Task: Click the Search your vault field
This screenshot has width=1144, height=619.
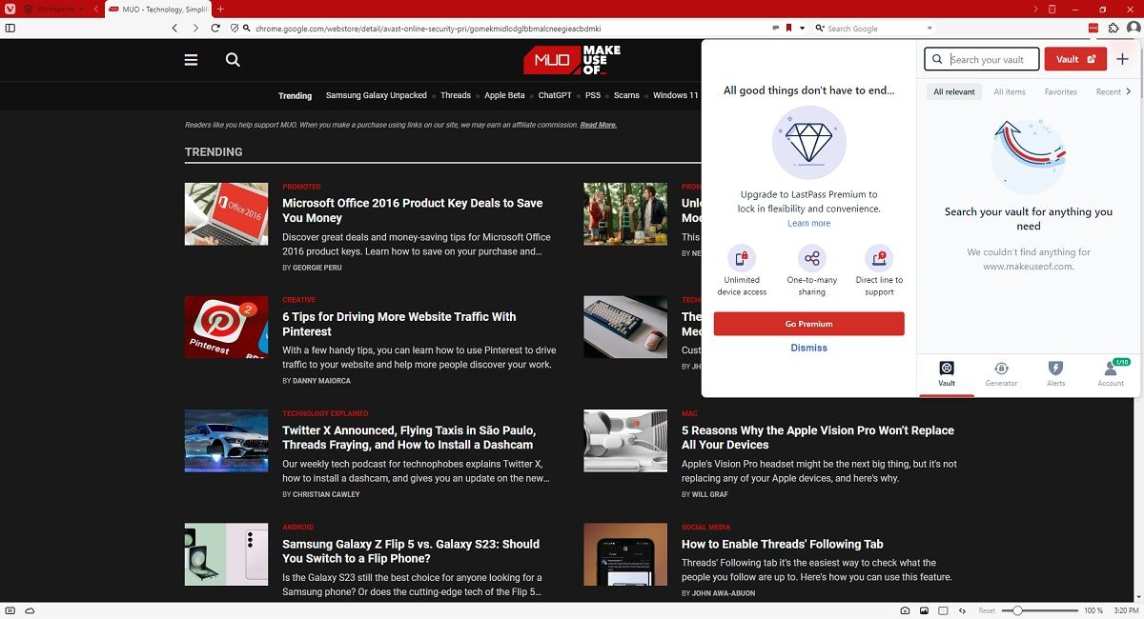Action: click(x=982, y=59)
